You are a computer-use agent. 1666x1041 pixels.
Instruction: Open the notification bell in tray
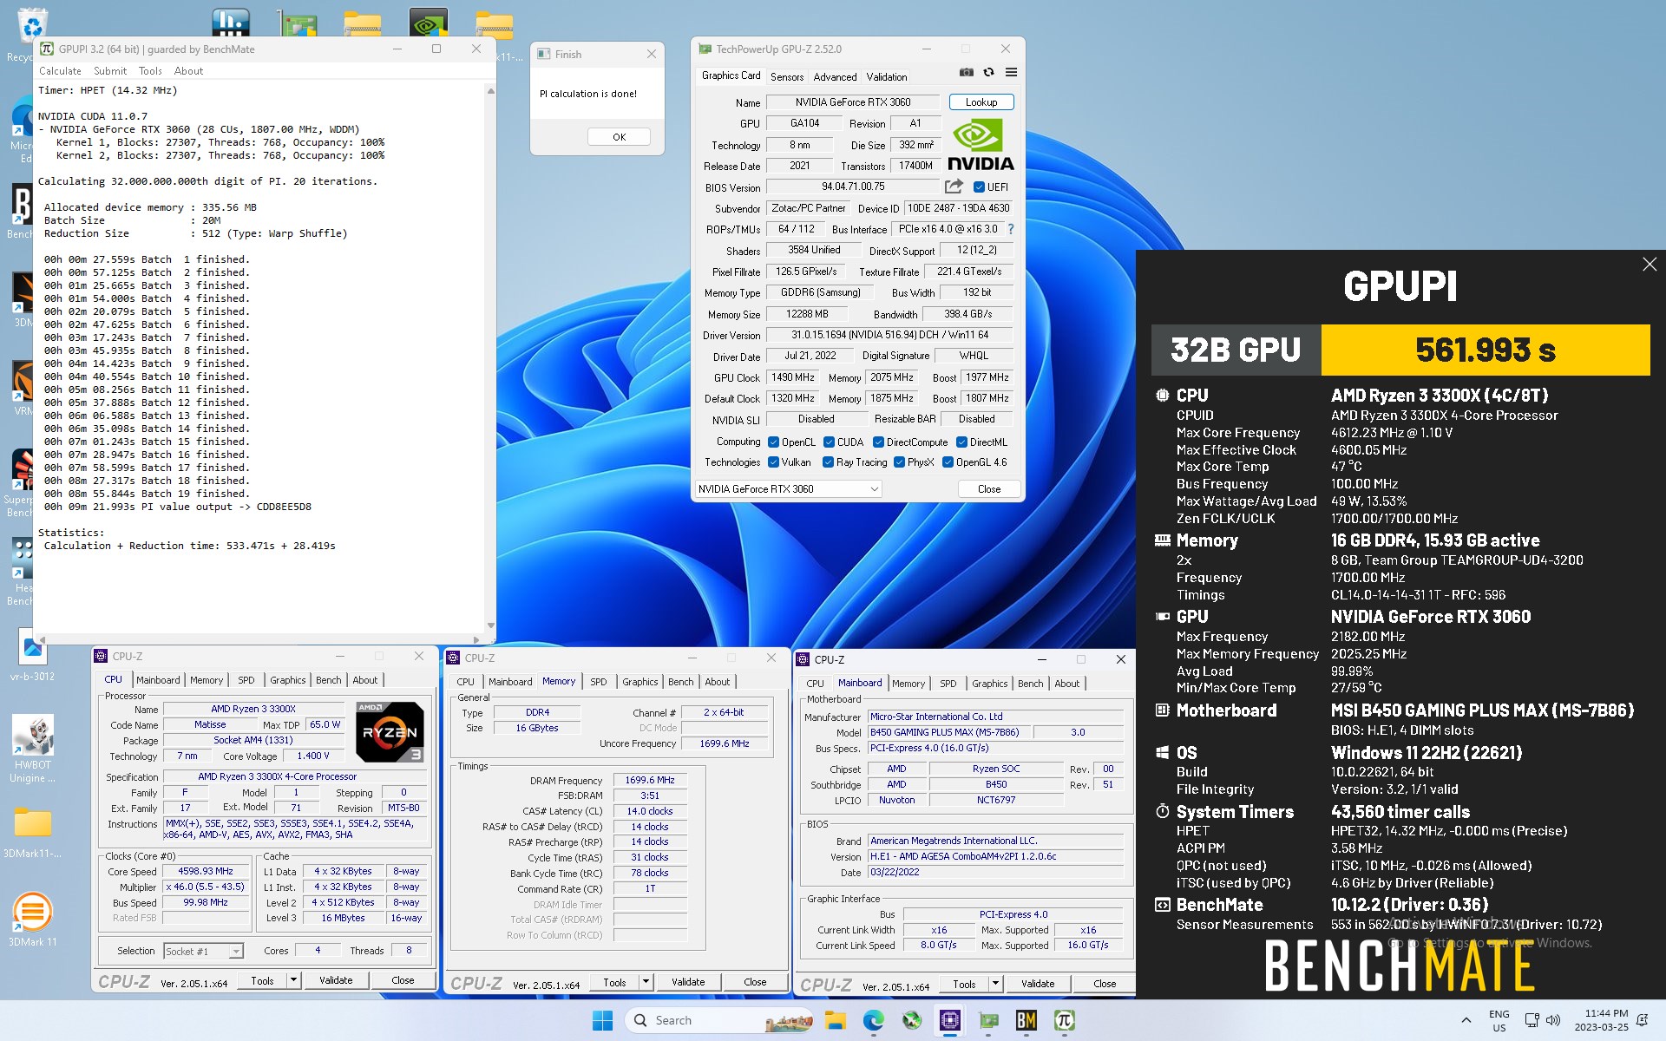[x=1643, y=1020]
